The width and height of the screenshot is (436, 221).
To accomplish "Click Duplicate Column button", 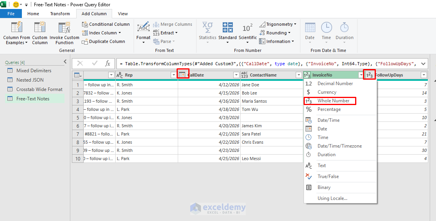I will click(104, 41).
